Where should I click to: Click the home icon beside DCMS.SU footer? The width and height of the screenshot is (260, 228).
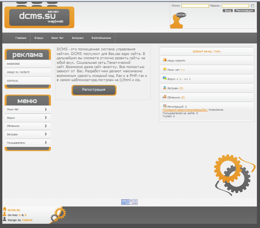point(5,209)
